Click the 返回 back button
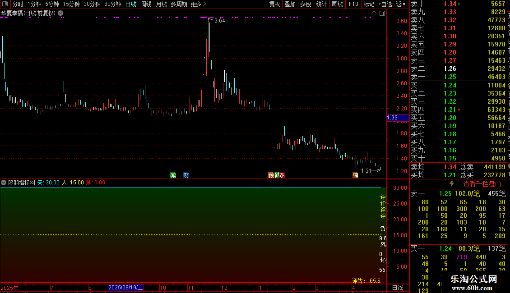The height and width of the screenshot is (293, 510). (x=401, y=4)
